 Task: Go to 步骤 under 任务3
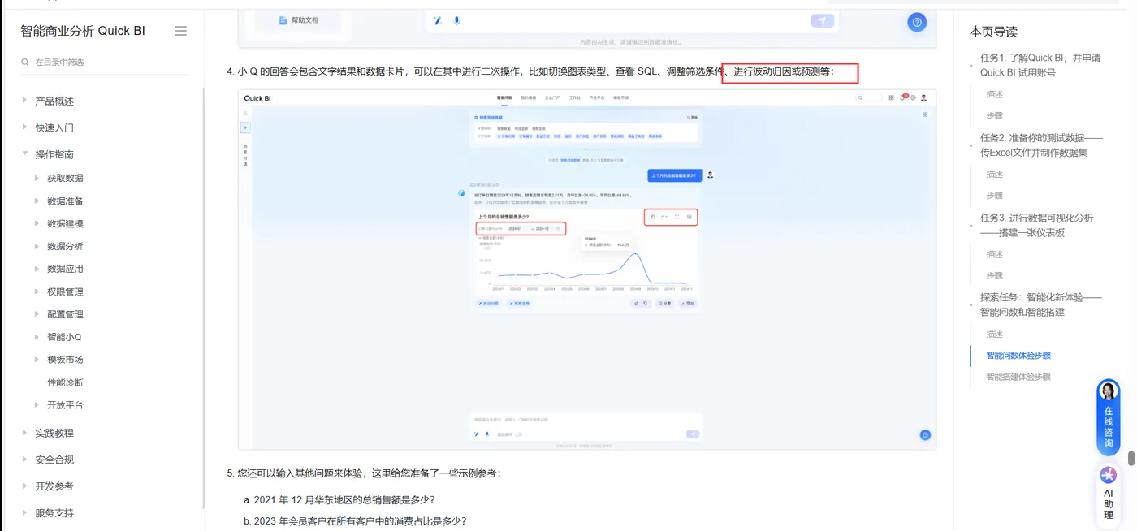pyautogui.click(x=995, y=275)
